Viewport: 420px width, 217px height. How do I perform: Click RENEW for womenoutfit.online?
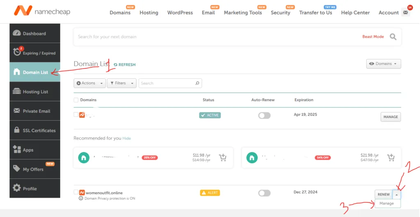pos(384,194)
